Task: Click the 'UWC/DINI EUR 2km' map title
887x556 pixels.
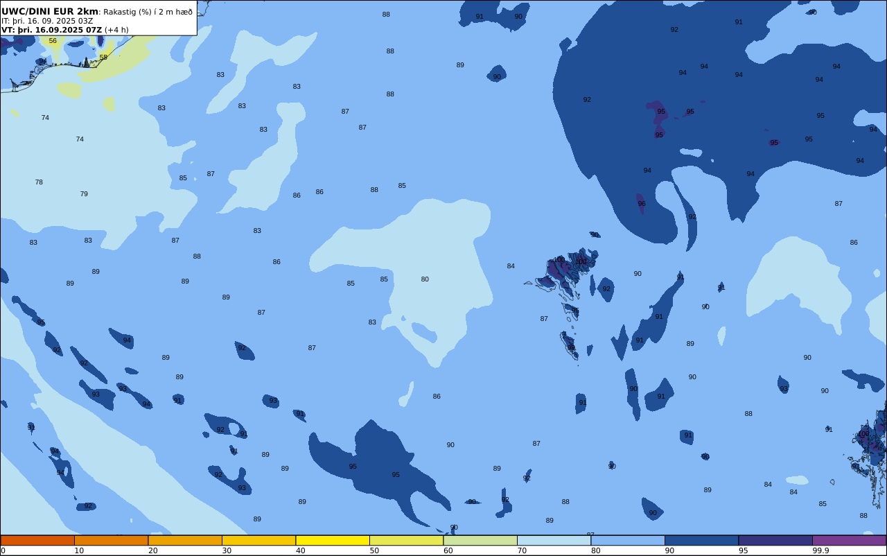Action: pyautogui.click(x=50, y=12)
